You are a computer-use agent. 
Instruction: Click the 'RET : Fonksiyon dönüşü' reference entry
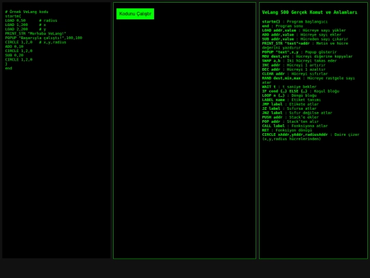coord(287,130)
